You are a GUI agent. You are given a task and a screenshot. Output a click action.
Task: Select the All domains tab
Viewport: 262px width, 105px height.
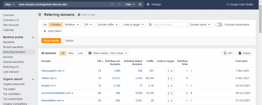63,53
